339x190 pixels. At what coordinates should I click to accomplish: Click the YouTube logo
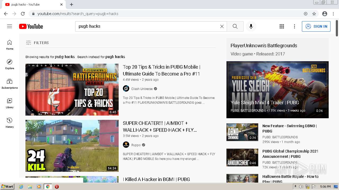31,26
